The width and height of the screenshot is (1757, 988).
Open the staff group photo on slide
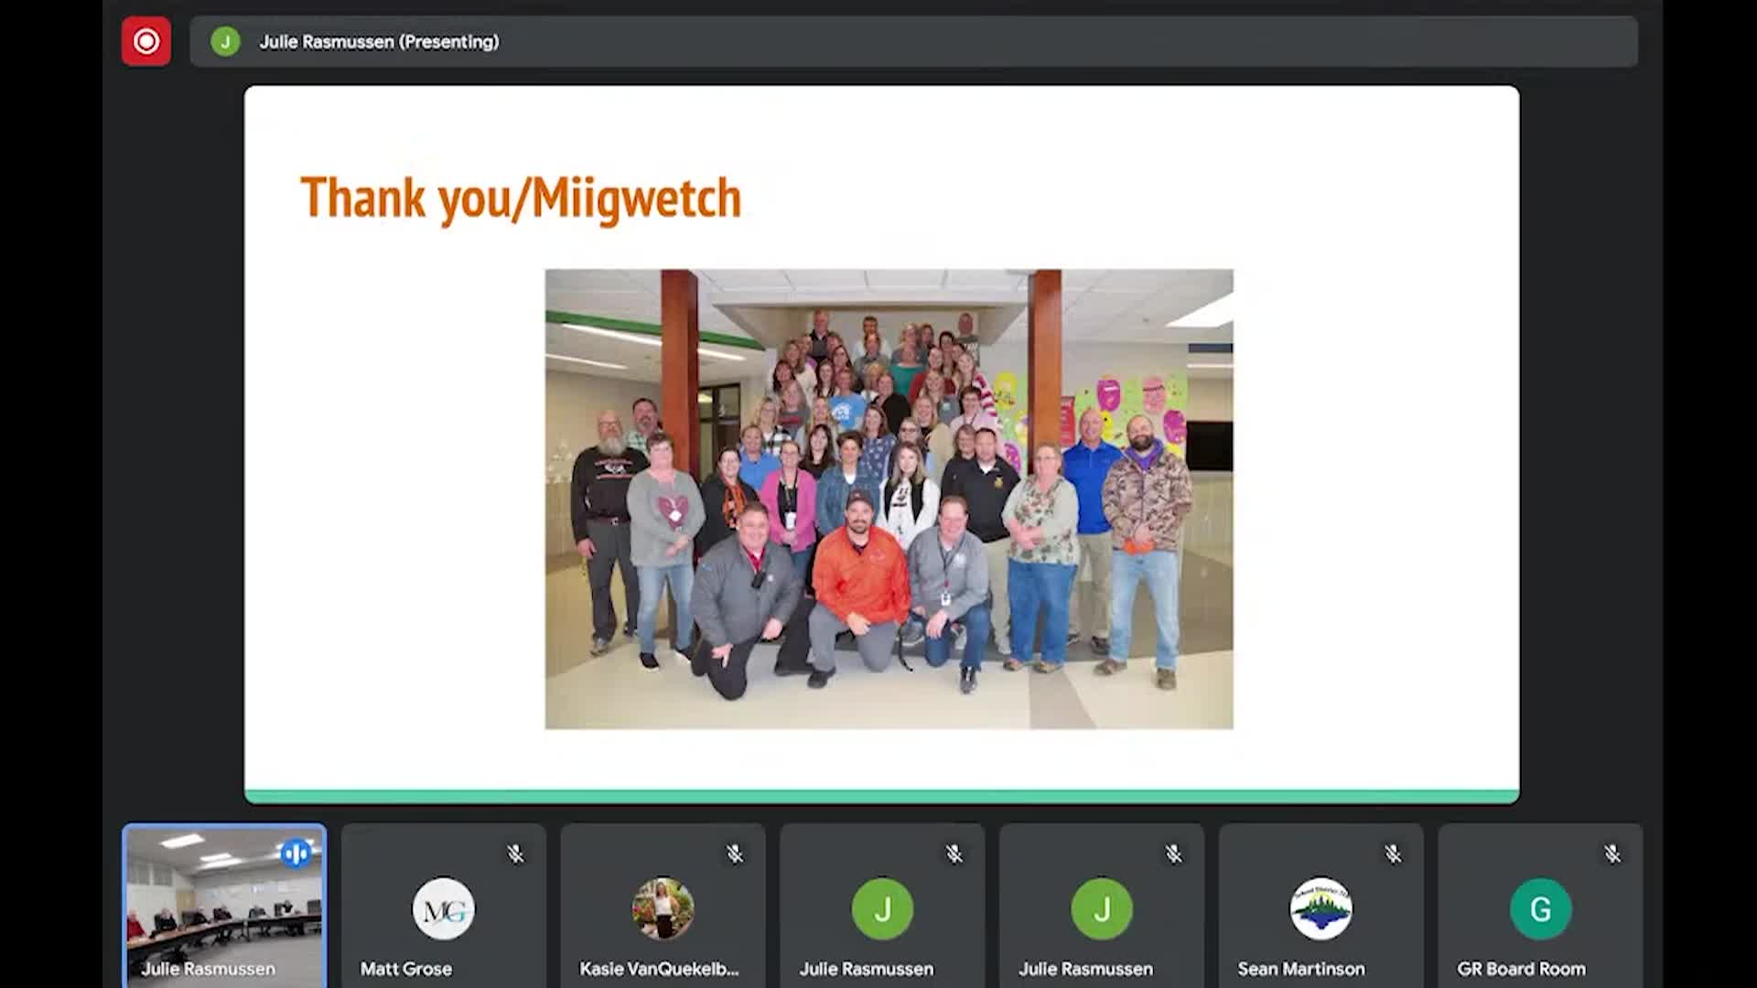coord(889,499)
